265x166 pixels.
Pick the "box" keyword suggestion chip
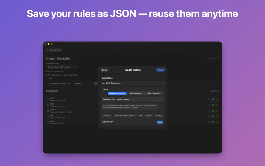coord(141,115)
